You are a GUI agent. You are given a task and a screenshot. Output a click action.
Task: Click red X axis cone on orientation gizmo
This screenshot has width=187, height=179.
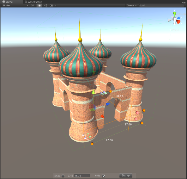(178, 21)
